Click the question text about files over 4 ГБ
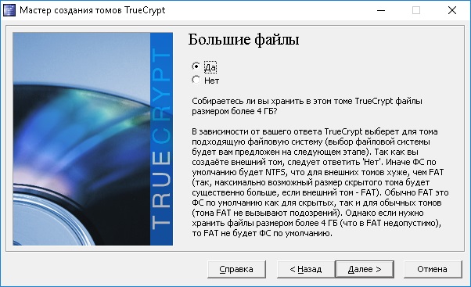 pos(307,106)
